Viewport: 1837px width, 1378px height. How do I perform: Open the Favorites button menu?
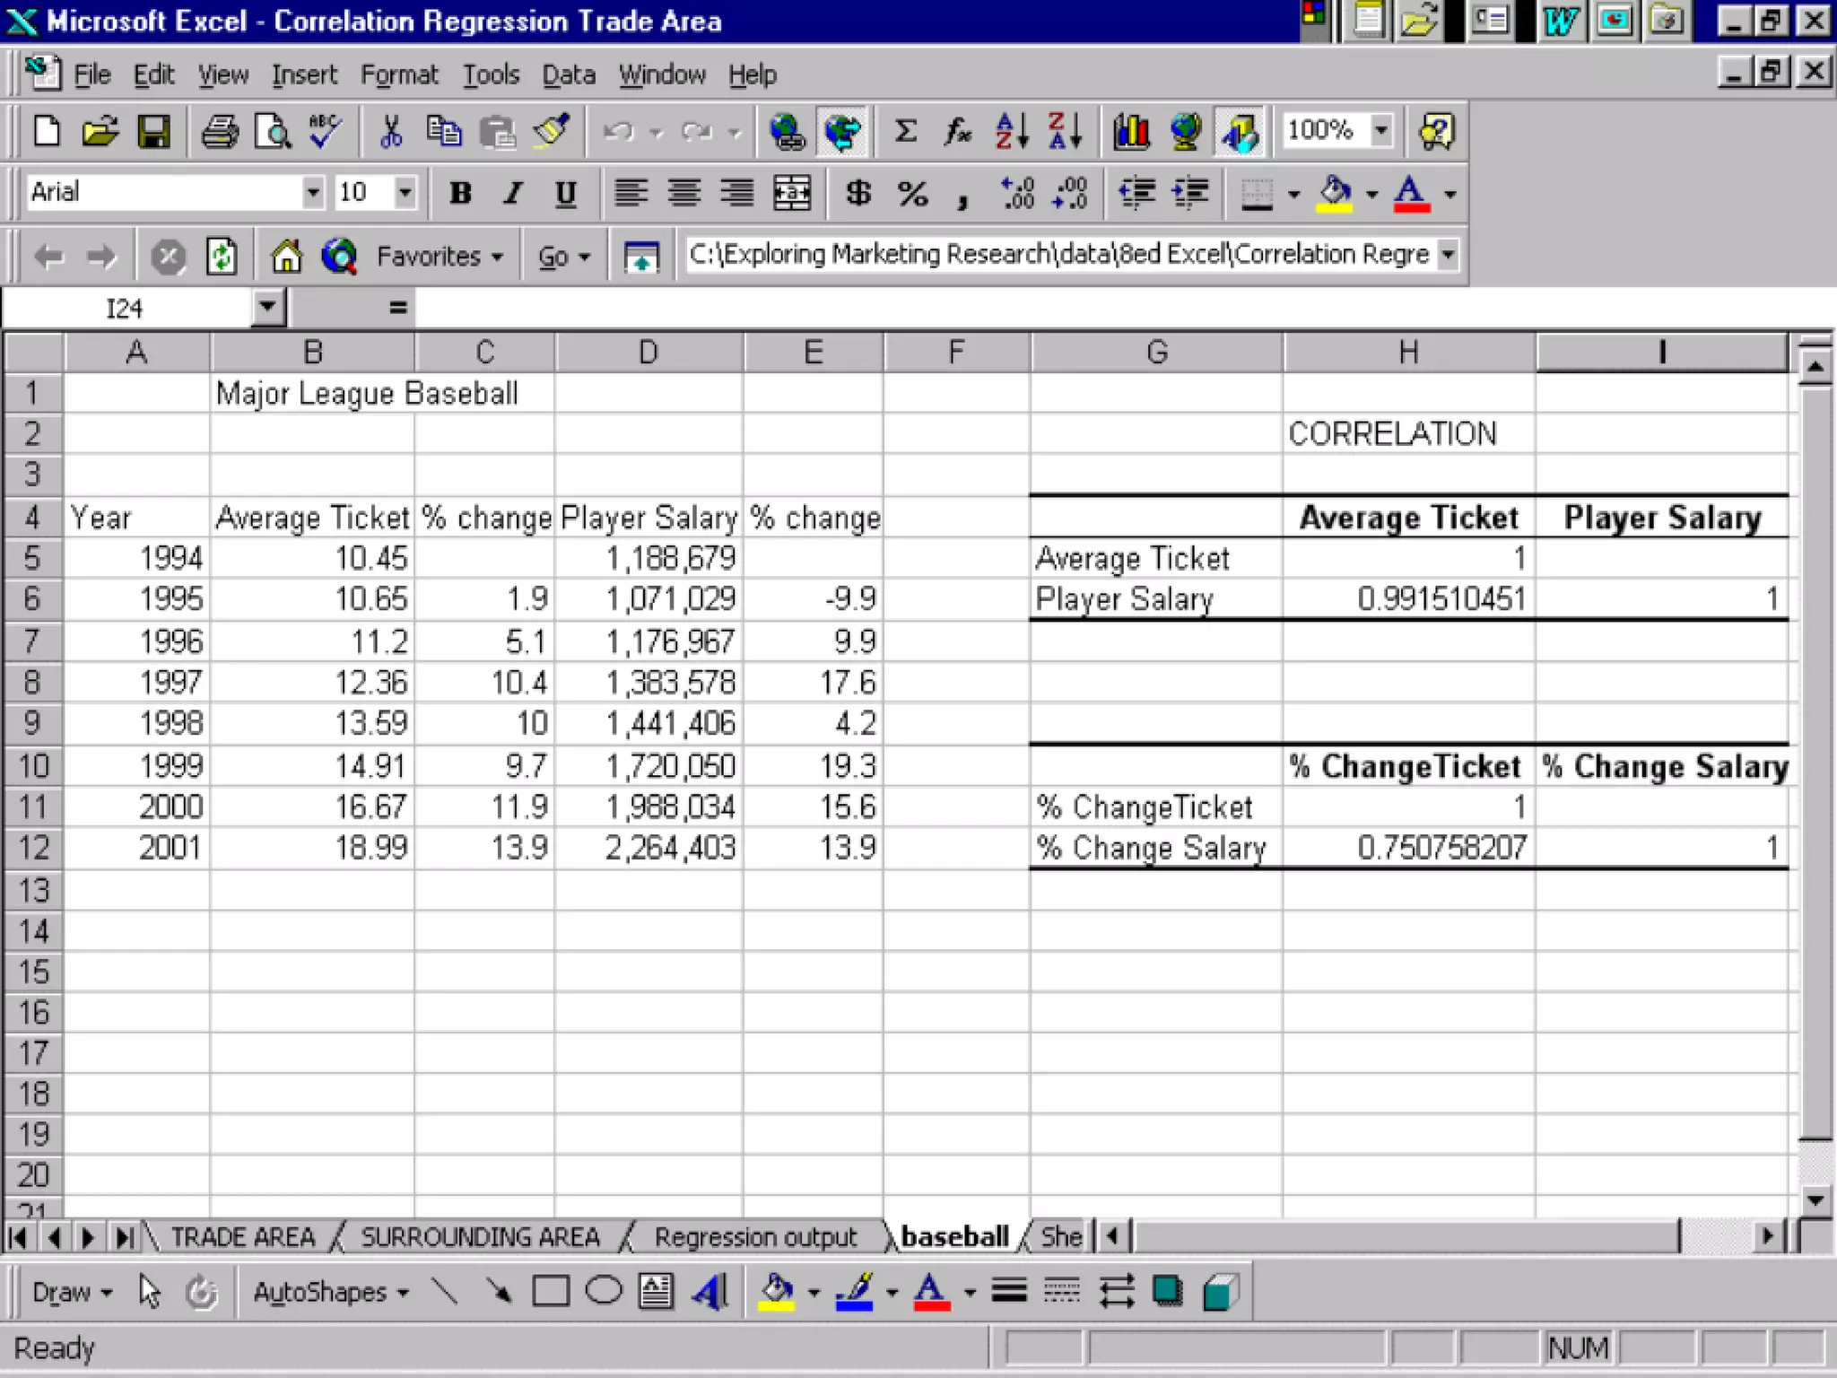coord(439,257)
